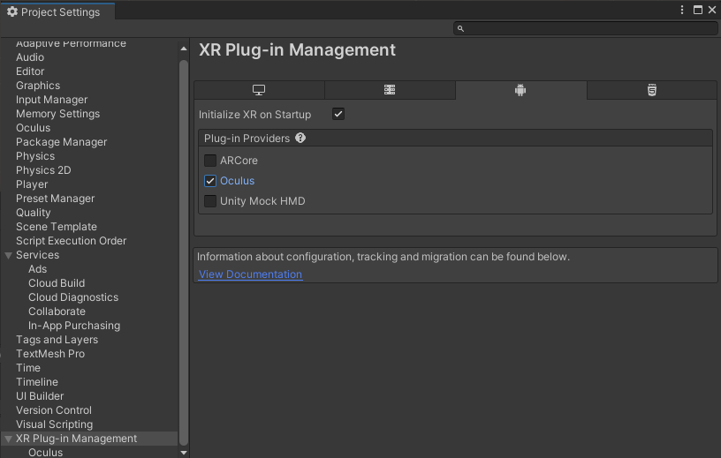Select the dedicated server platform tab
The height and width of the screenshot is (458, 721).
[390, 90]
